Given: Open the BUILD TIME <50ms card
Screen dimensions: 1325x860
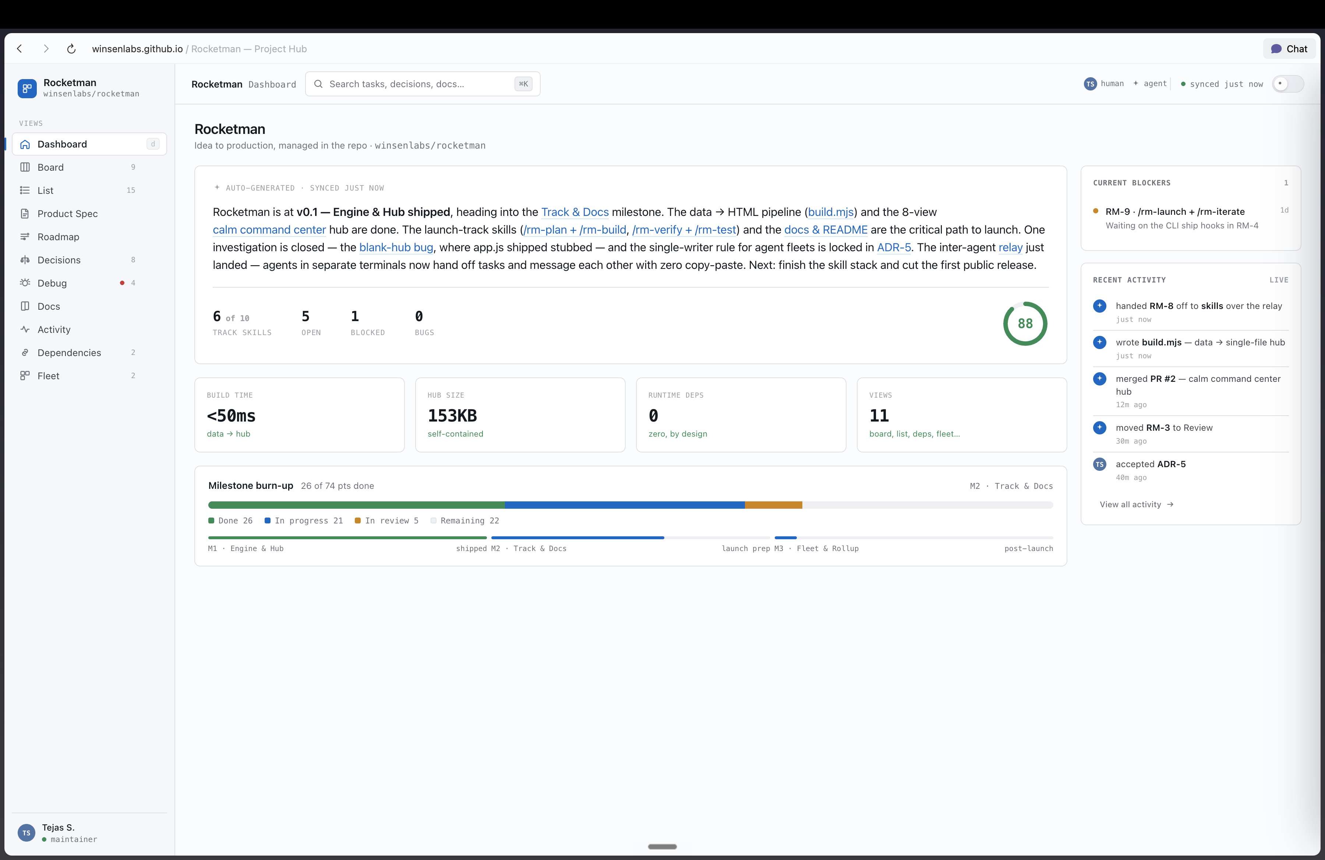Looking at the screenshot, I should [x=300, y=415].
